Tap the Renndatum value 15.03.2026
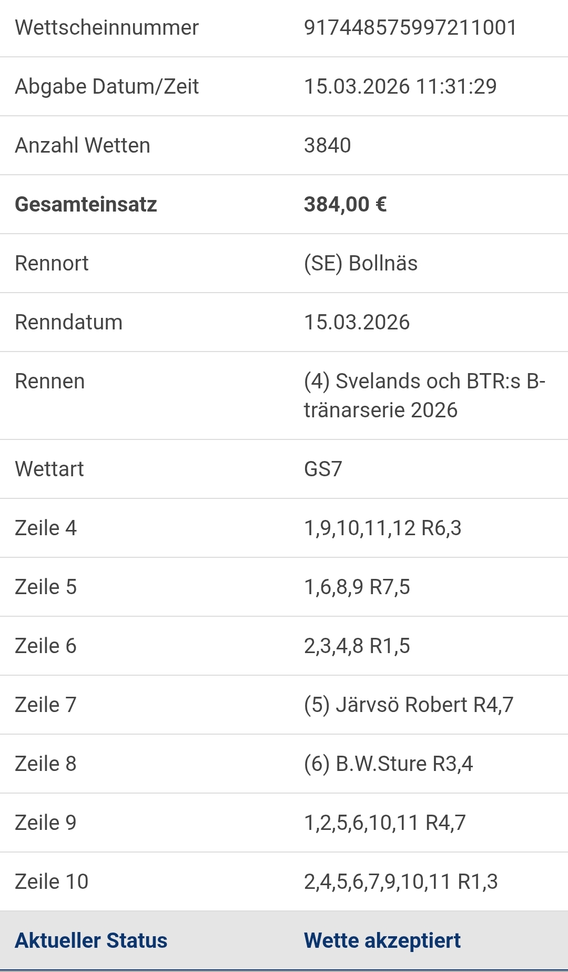Viewport: 568px width, 972px height. click(357, 323)
